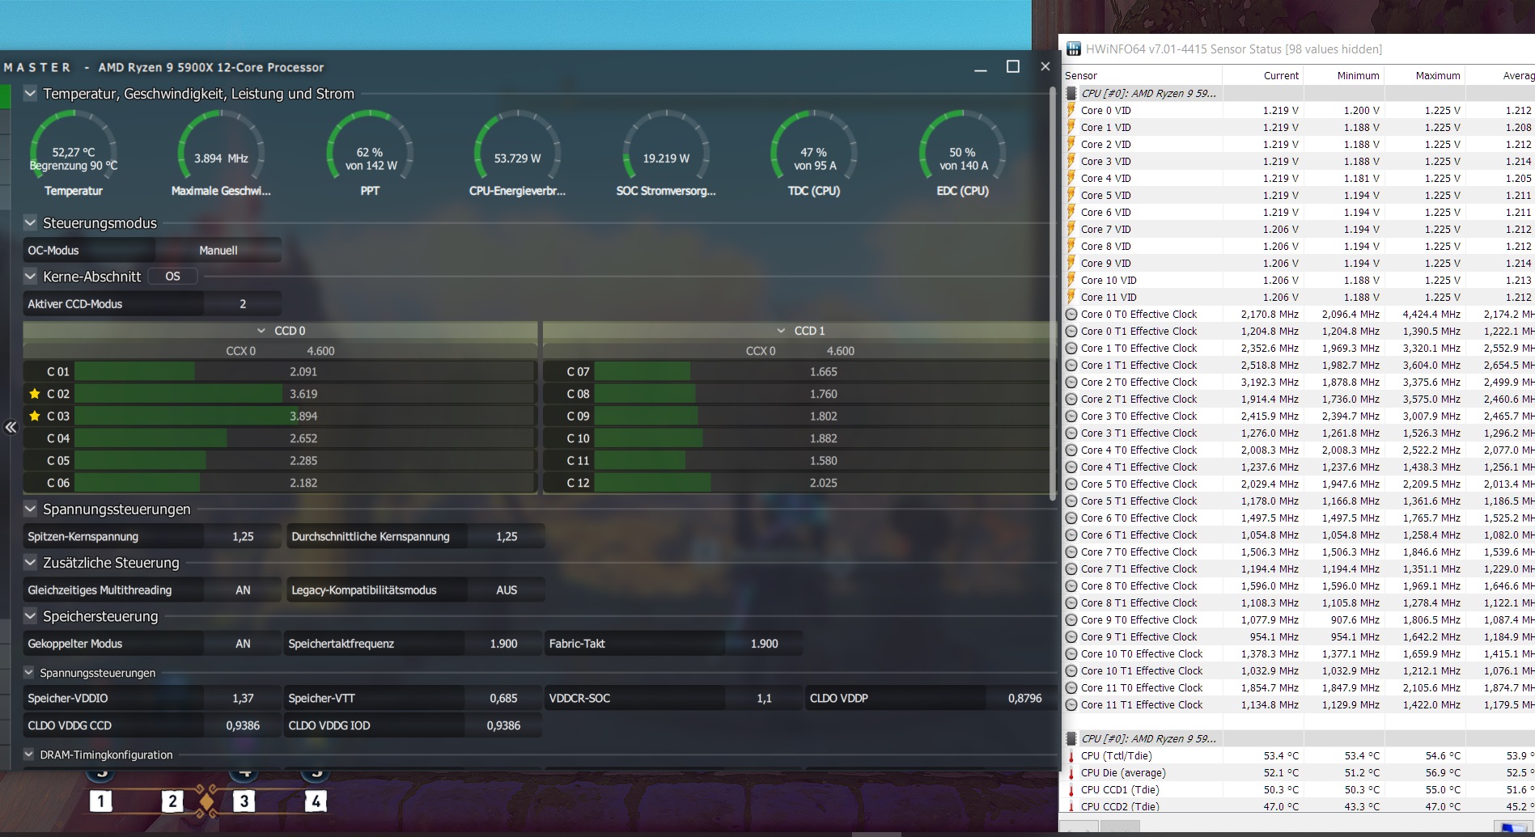Image resolution: width=1535 pixels, height=837 pixels.
Task: Click the Maximum column header in HWiNFO64
Action: (x=1424, y=75)
